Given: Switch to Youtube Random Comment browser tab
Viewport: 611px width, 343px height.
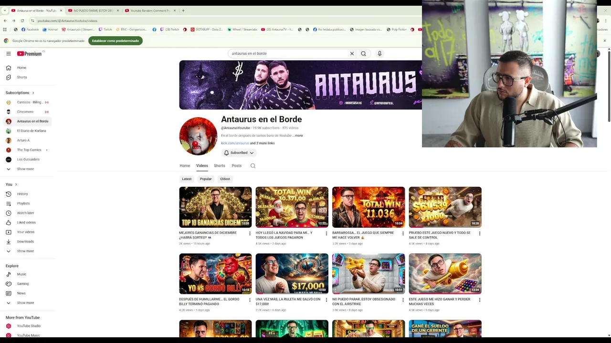Looking at the screenshot, I should point(149,10).
